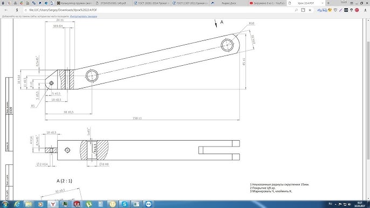Click the '∅8 H8' hole dimension

(104, 164)
